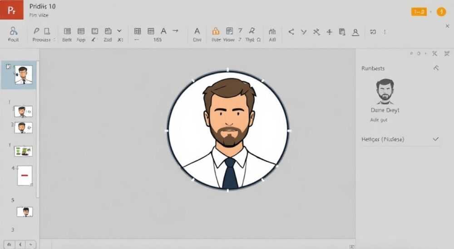Select the green graphics slide thumbnail
454x249 pixels.
coord(23,151)
